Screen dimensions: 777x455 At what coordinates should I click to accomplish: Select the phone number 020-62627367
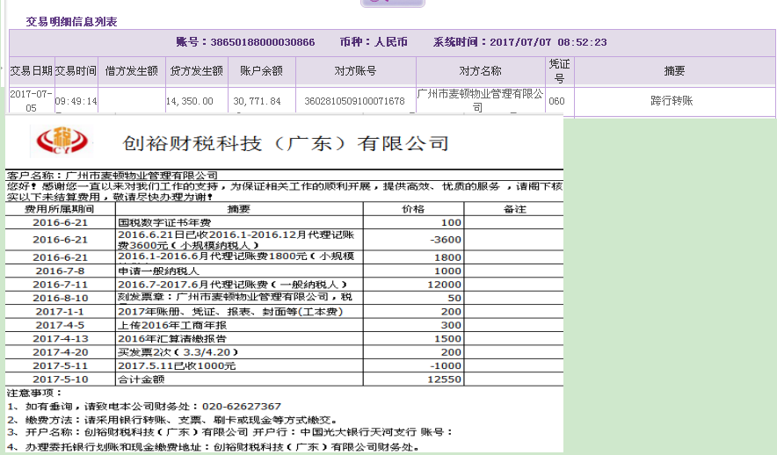point(242,407)
